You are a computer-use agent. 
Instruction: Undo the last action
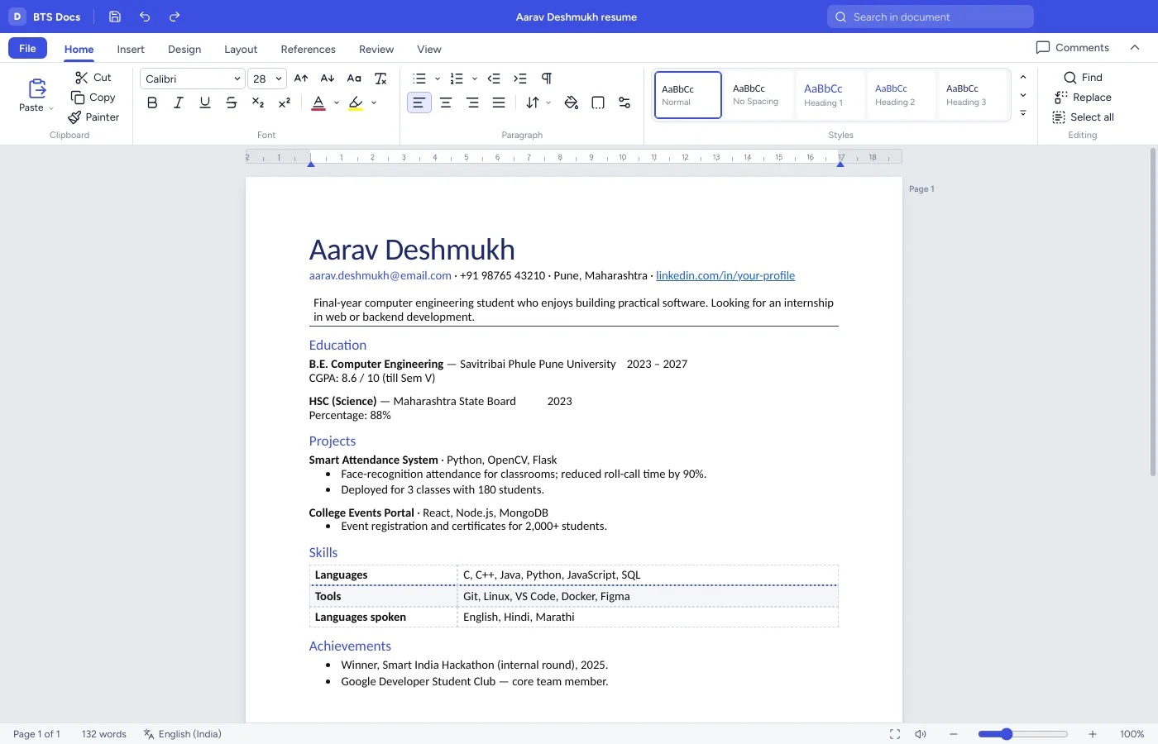(x=145, y=17)
